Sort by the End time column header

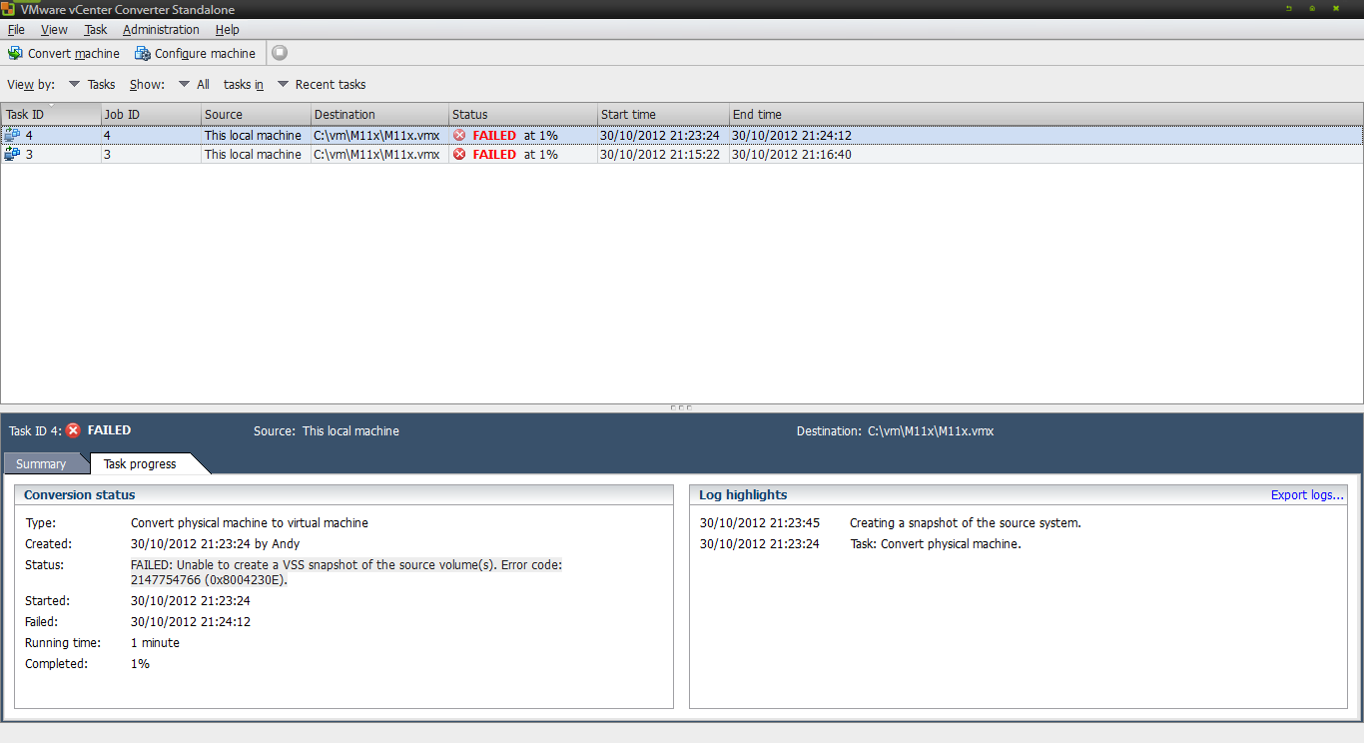pos(1046,114)
